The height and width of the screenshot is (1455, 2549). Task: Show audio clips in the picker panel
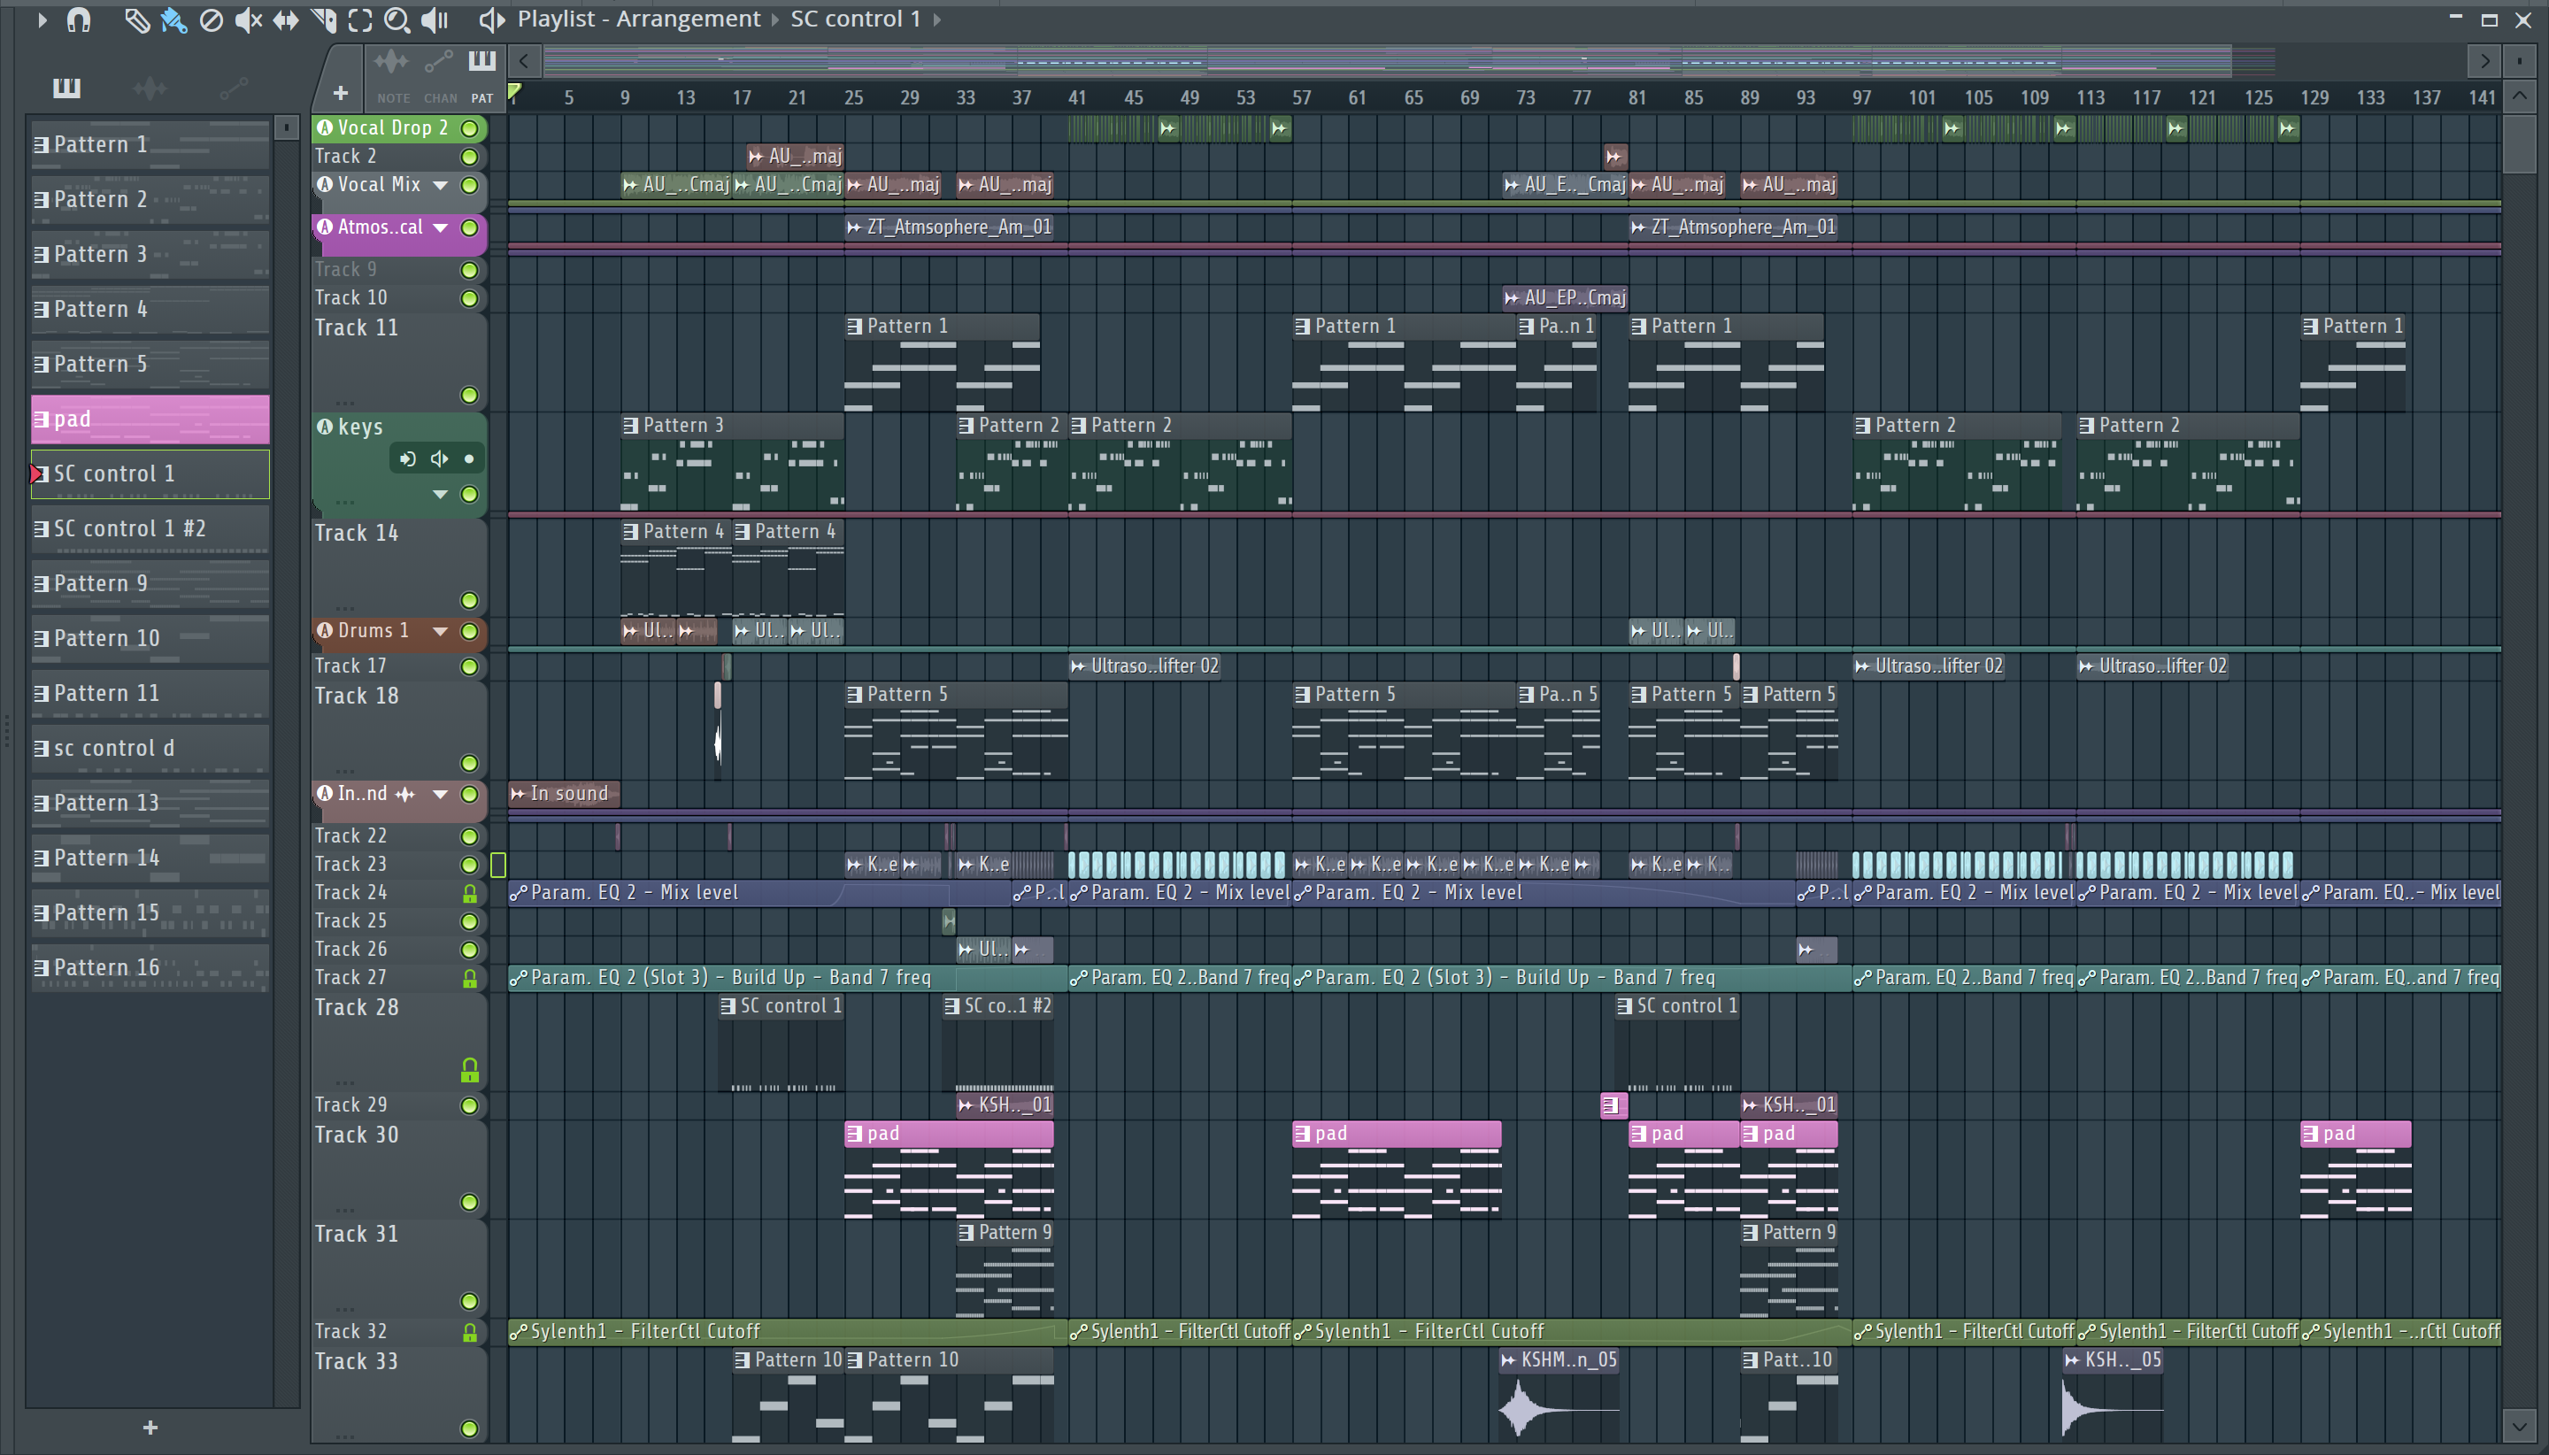click(150, 88)
